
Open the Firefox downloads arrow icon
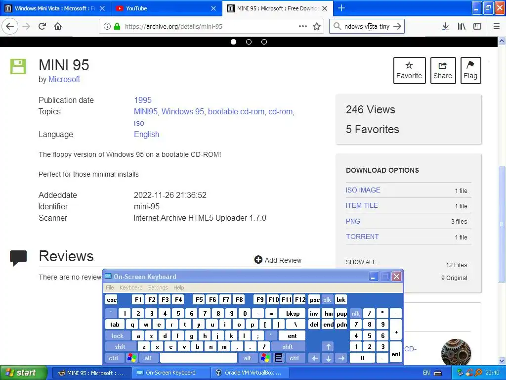[x=445, y=27]
